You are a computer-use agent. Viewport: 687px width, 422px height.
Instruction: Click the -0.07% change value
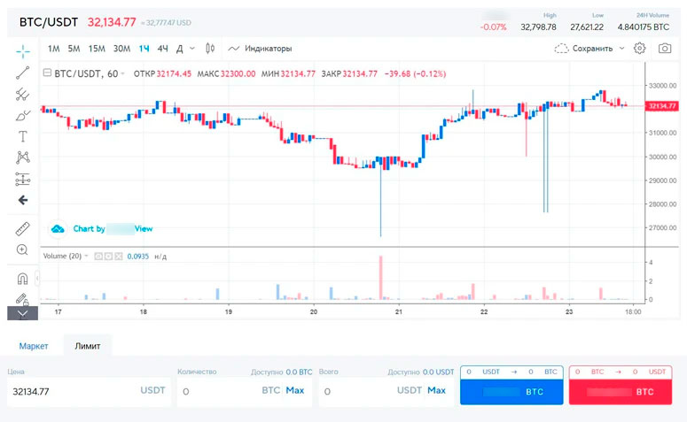(x=494, y=27)
